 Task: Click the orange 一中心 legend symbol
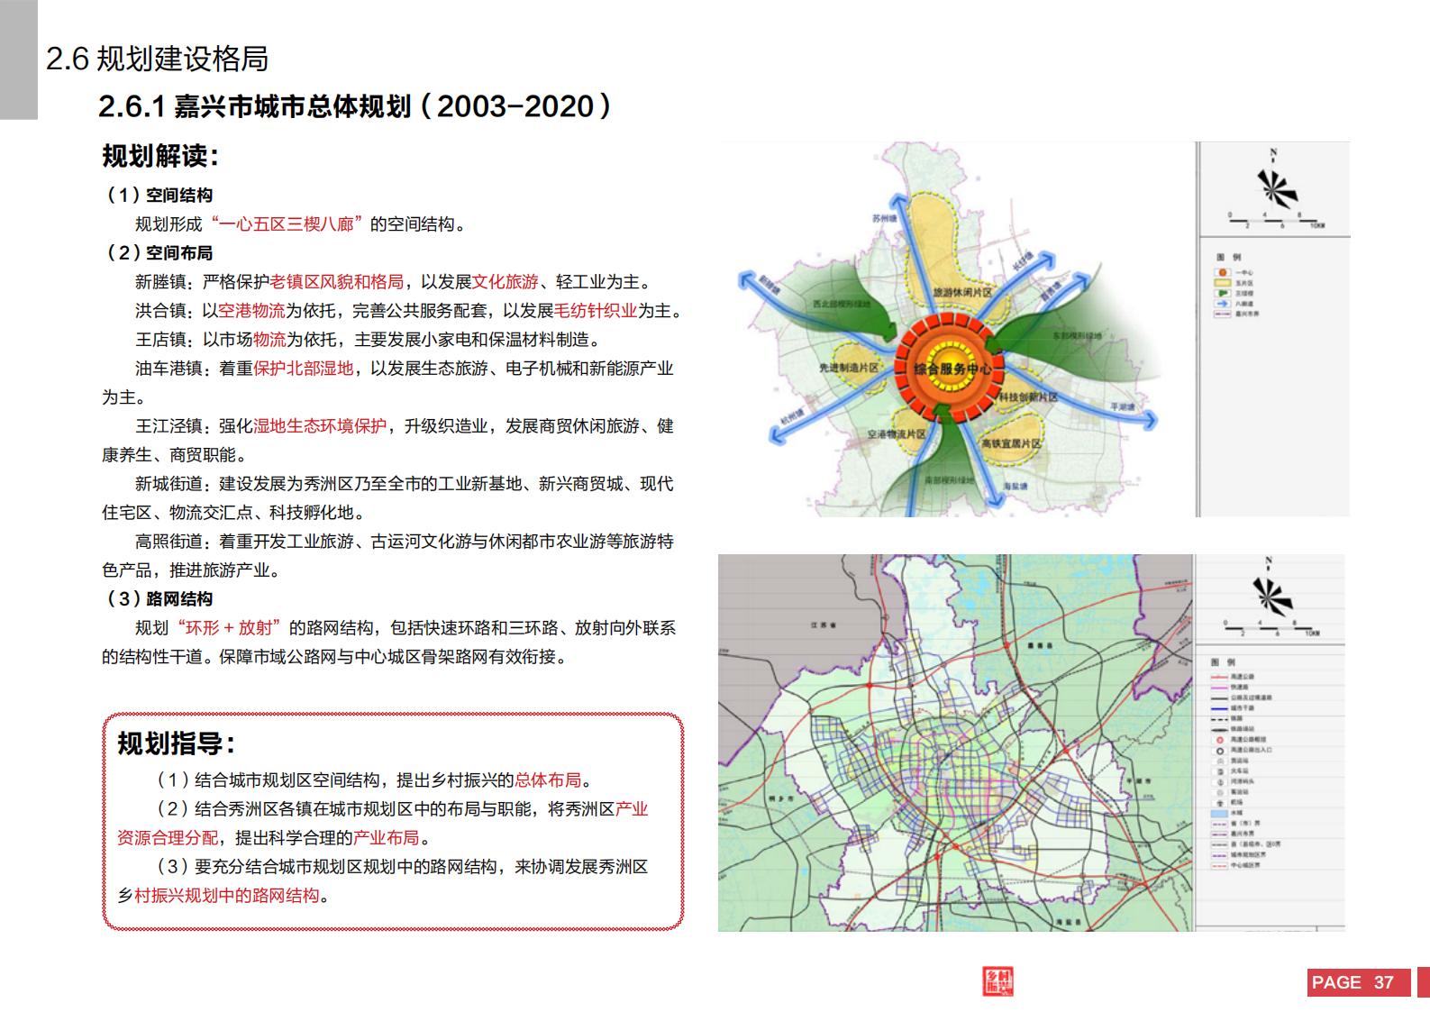[1223, 272]
